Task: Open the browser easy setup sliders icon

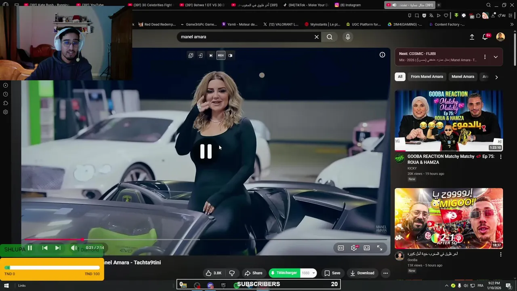Action: 511,15
